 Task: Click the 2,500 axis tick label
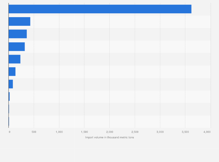pyautogui.click(x=135, y=132)
